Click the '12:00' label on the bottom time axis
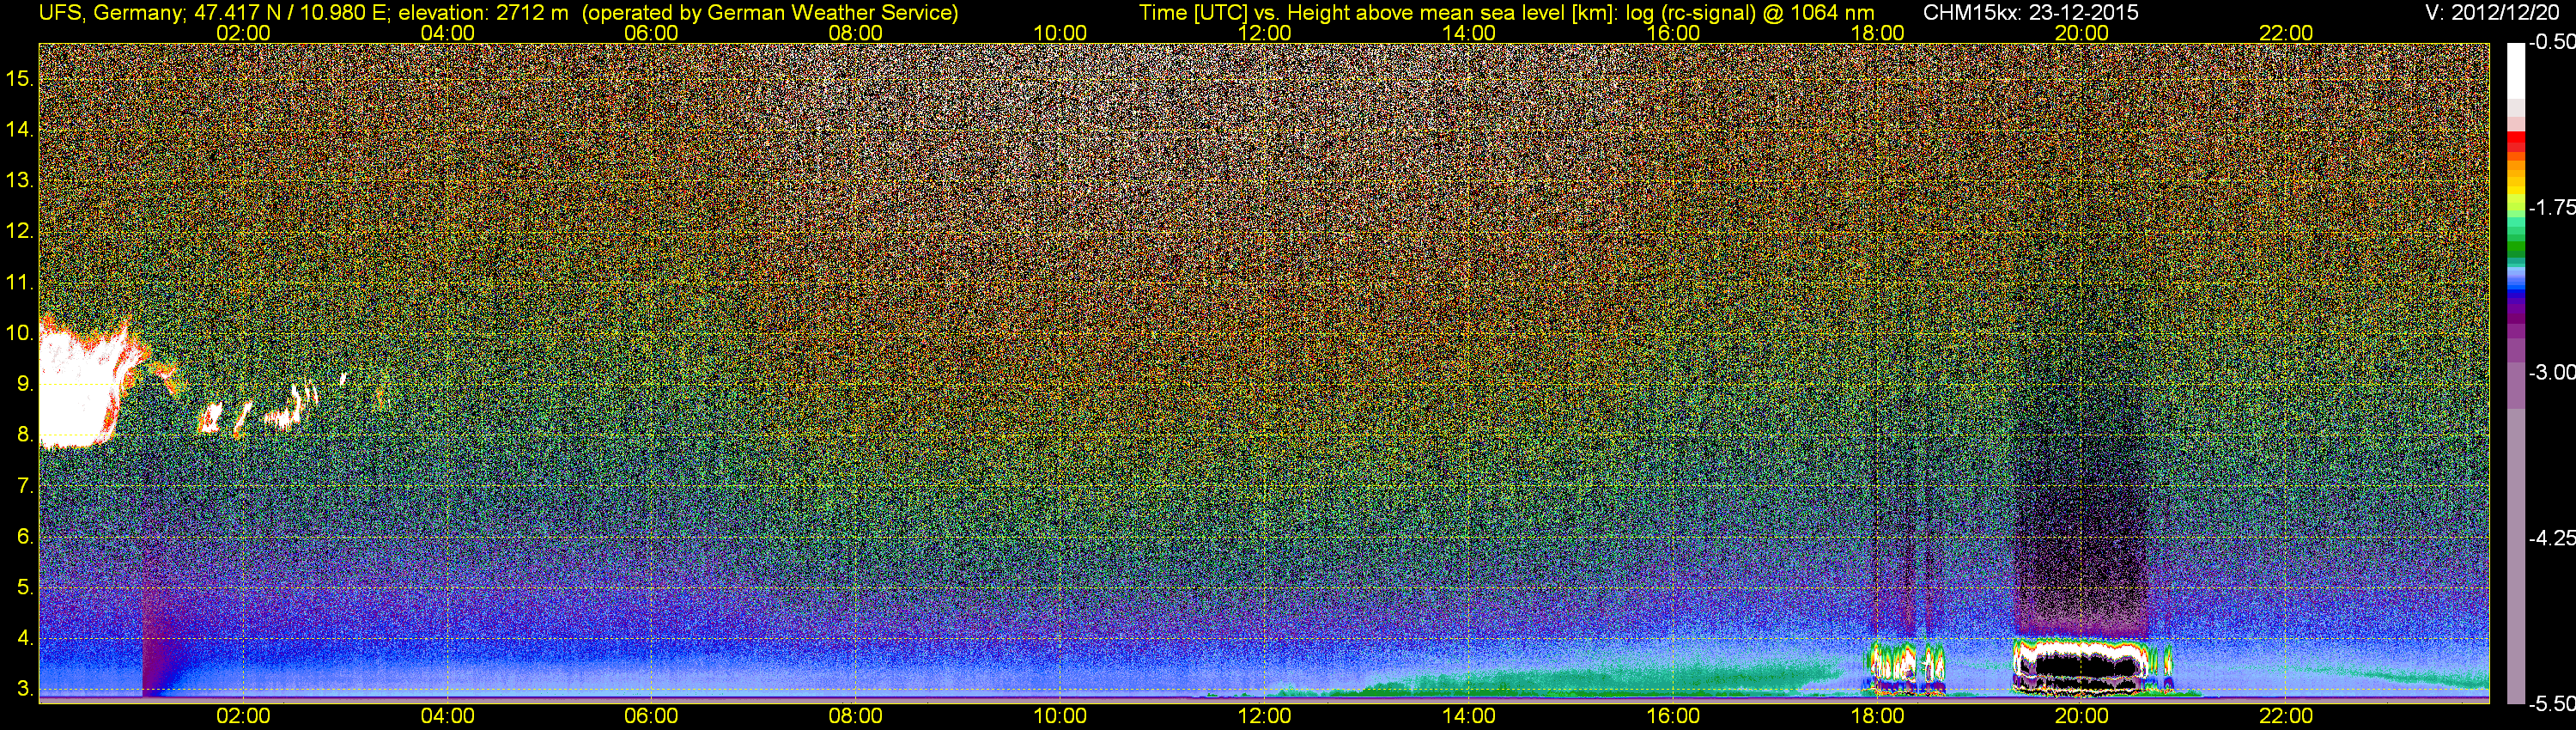This screenshot has height=730, width=2576. [x=1264, y=716]
